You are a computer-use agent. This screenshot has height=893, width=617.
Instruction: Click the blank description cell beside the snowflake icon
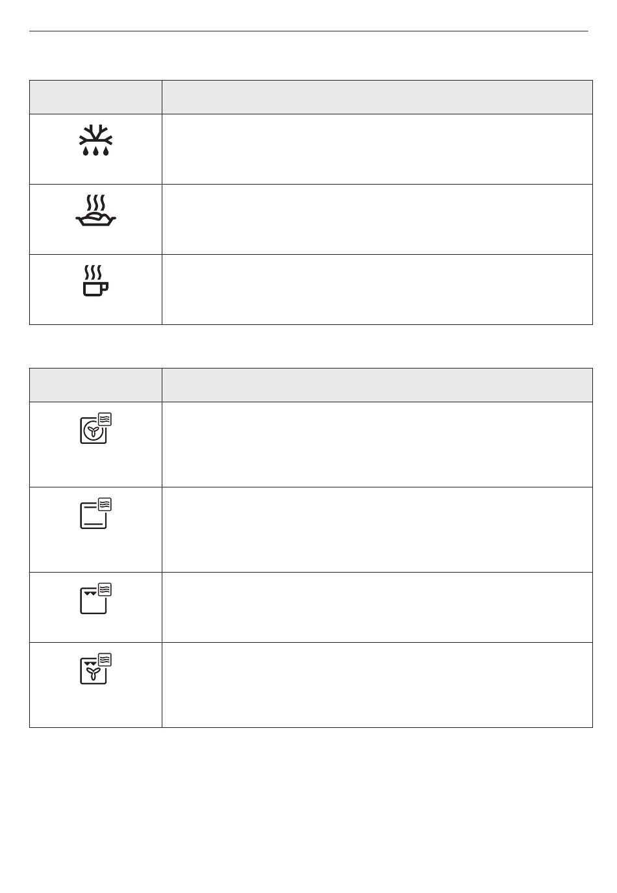click(377, 149)
